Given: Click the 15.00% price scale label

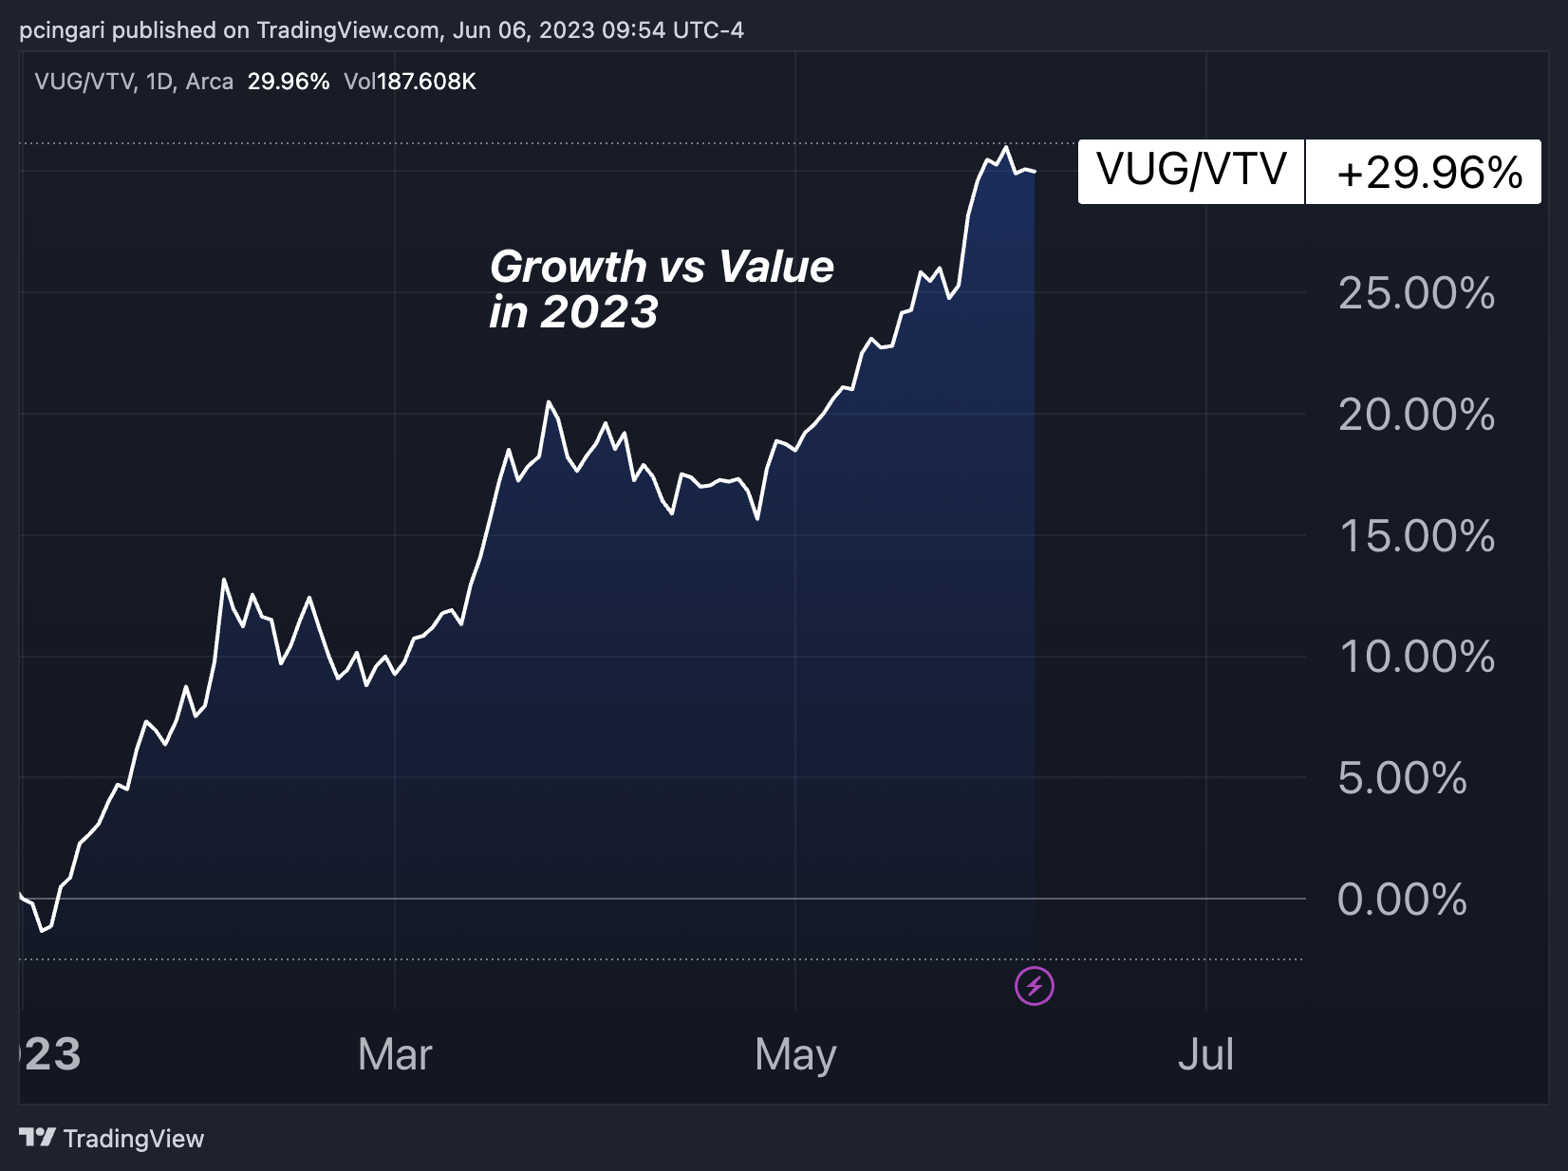Looking at the screenshot, I should (x=1416, y=536).
